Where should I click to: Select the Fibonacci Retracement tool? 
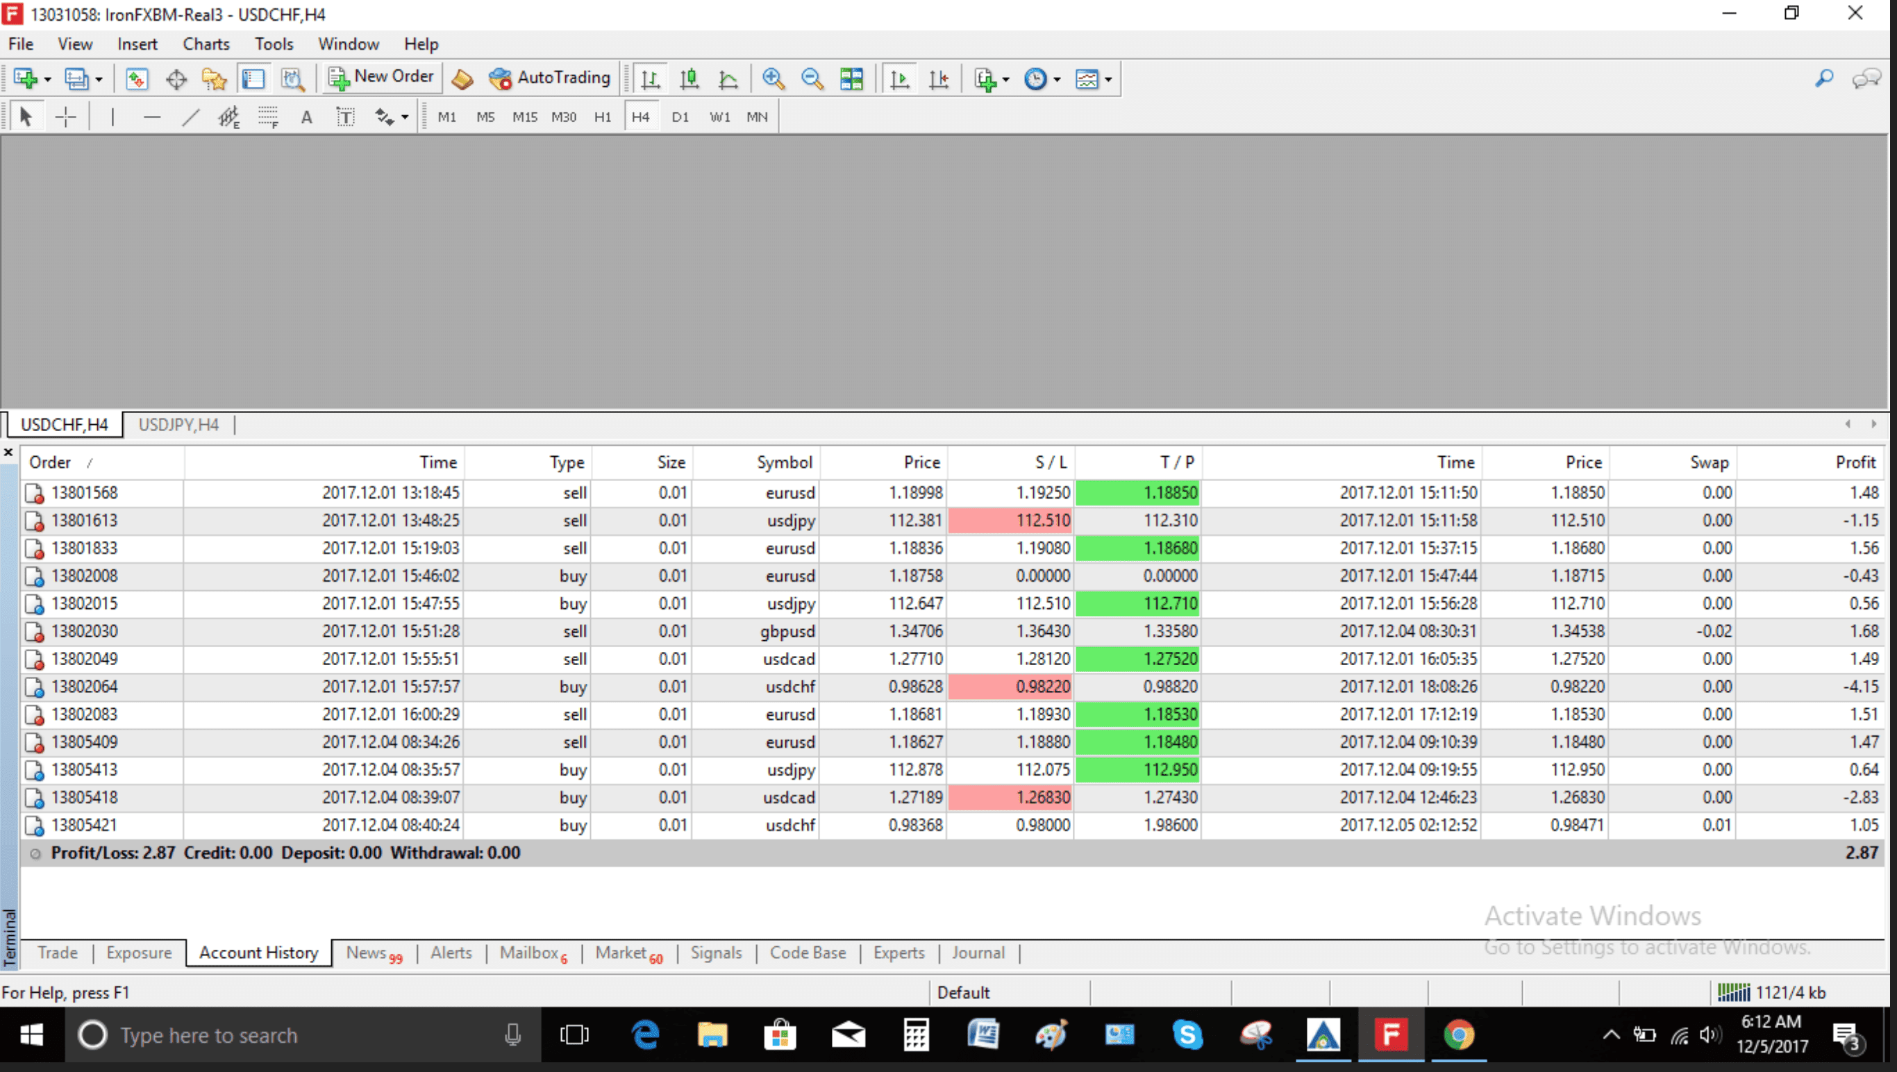point(268,117)
